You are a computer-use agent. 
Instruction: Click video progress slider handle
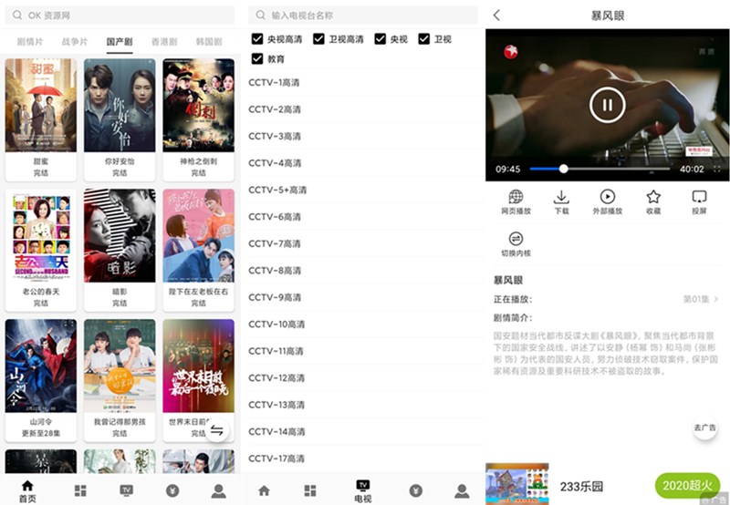coord(563,169)
